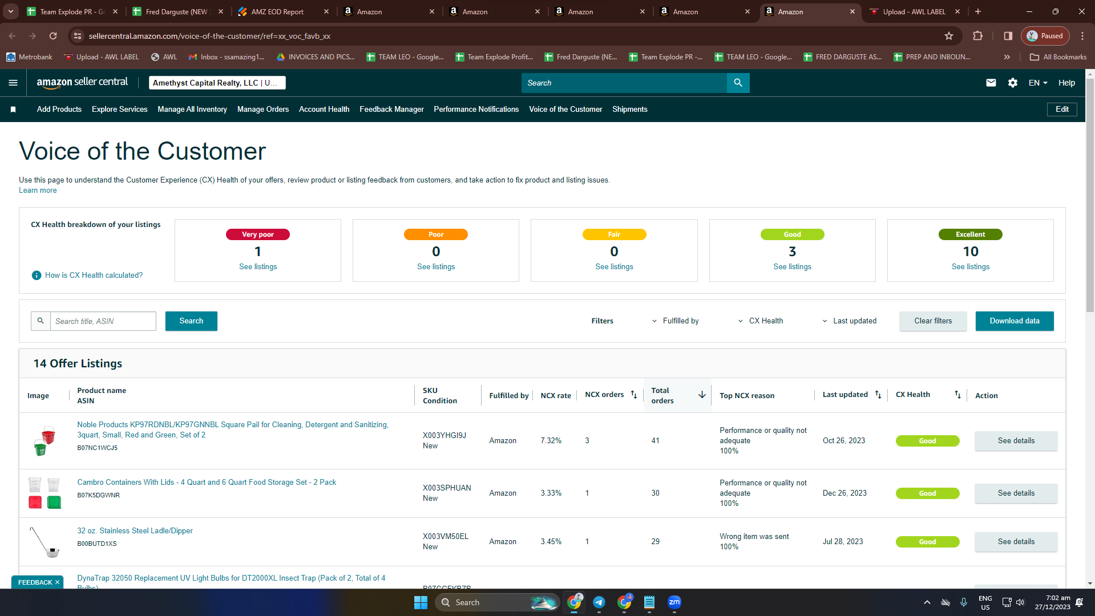Open the EN language dropdown
1095x616 pixels.
(x=1038, y=83)
